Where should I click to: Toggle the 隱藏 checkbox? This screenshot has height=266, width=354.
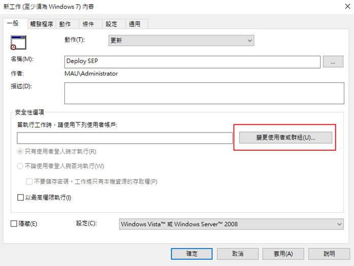coord(14,224)
